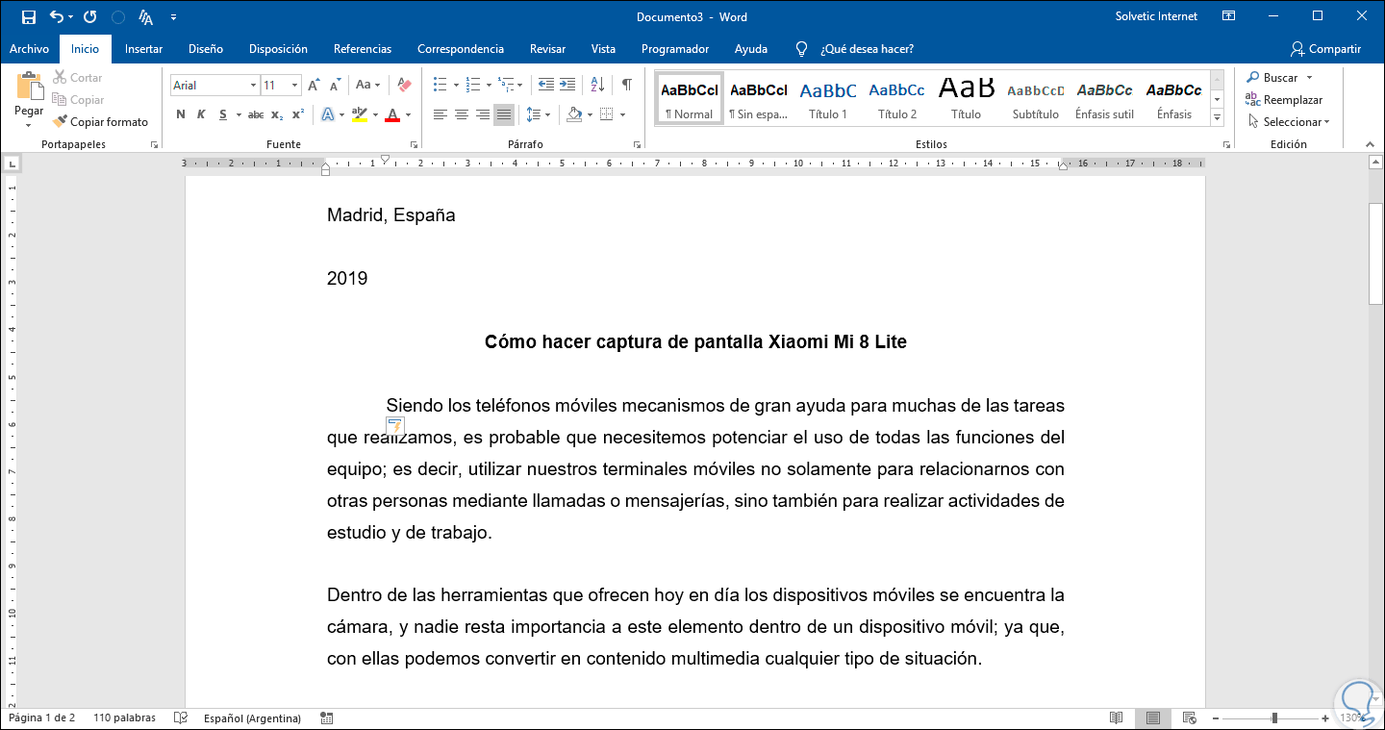Screen dimensions: 1385x730
Task: Click the macro recording icon in status bar
Action: click(x=327, y=717)
